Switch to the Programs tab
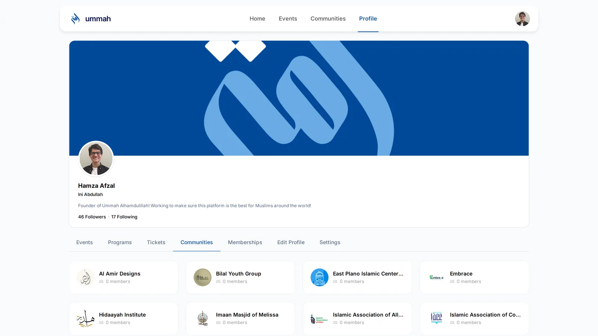 pyautogui.click(x=120, y=242)
